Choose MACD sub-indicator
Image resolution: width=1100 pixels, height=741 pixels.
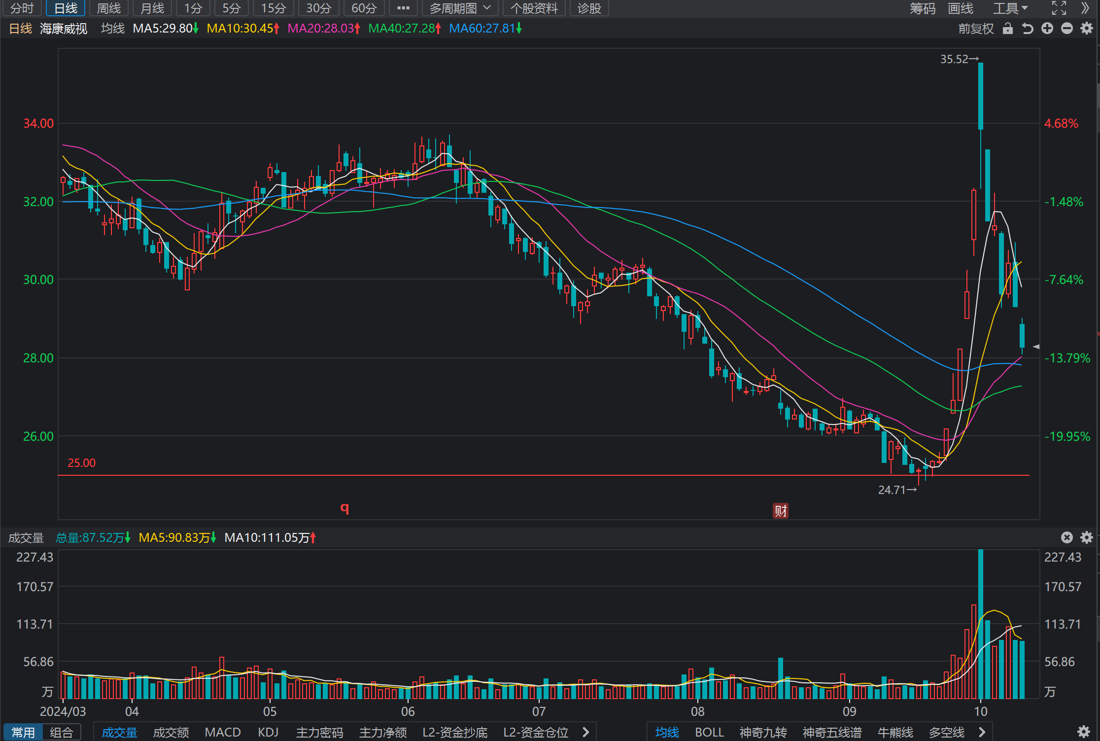coord(223,732)
